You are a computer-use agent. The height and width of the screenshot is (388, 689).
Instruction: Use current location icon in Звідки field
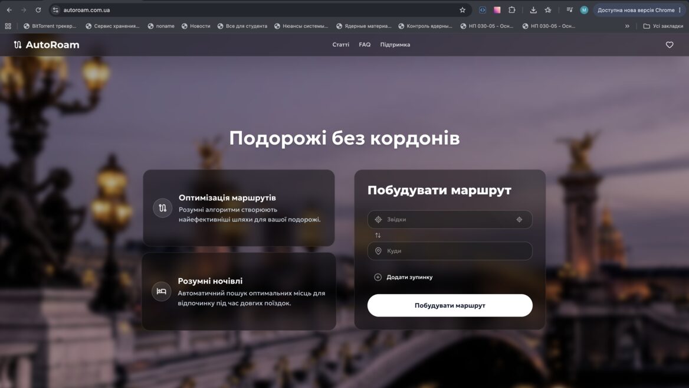coord(519,220)
